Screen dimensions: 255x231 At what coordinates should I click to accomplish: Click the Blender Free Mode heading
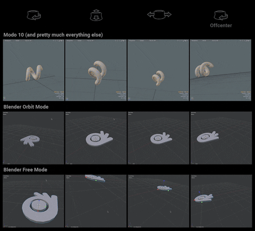click(x=25, y=170)
